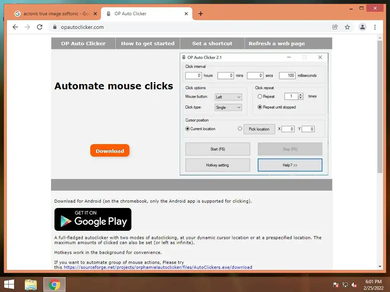Open the Chrome profile avatar

[363, 27]
